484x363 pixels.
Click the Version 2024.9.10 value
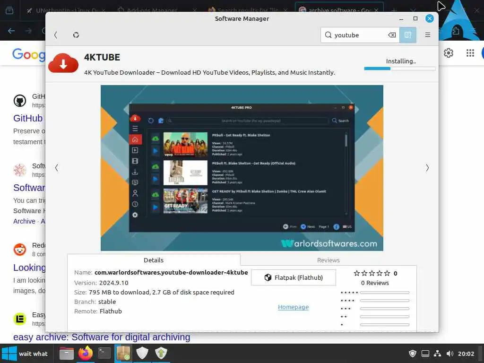click(113, 283)
